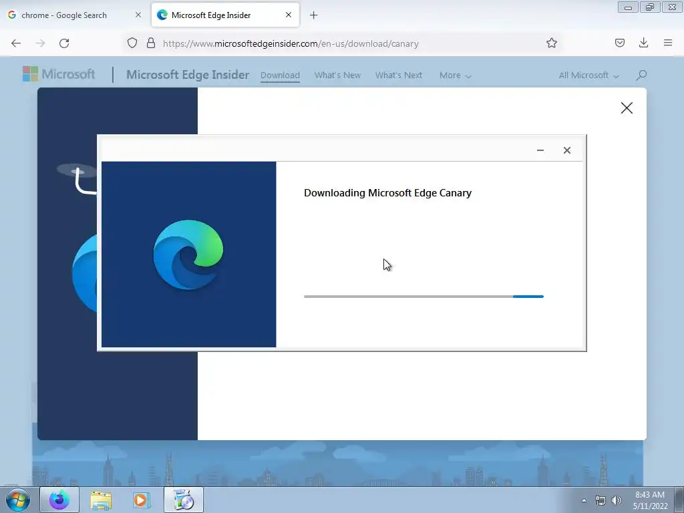The width and height of the screenshot is (684, 513).
Task: Open tracking protection shield icon
Action: [132, 43]
